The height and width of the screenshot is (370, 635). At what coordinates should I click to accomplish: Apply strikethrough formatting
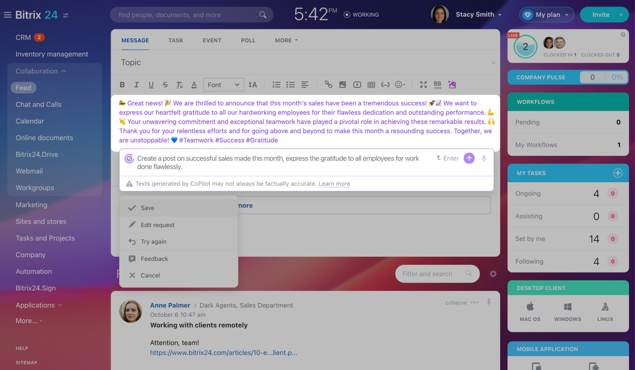tap(165, 85)
